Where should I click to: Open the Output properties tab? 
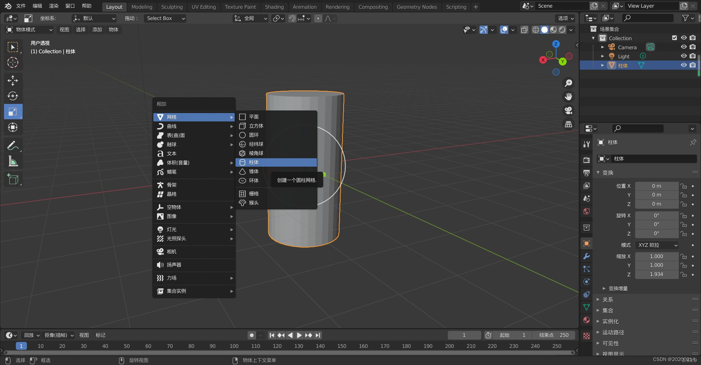tap(586, 173)
